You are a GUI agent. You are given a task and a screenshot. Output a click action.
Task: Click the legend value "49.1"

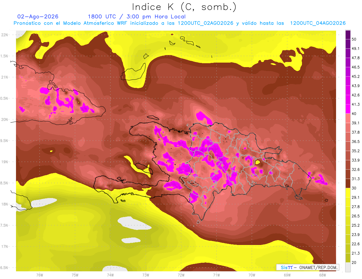(x=356, y=48)
